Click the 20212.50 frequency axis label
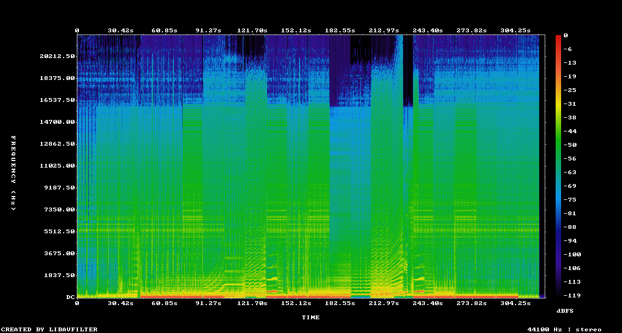Image resolution: width=622 pixels, height=333 pixels. 56,56
